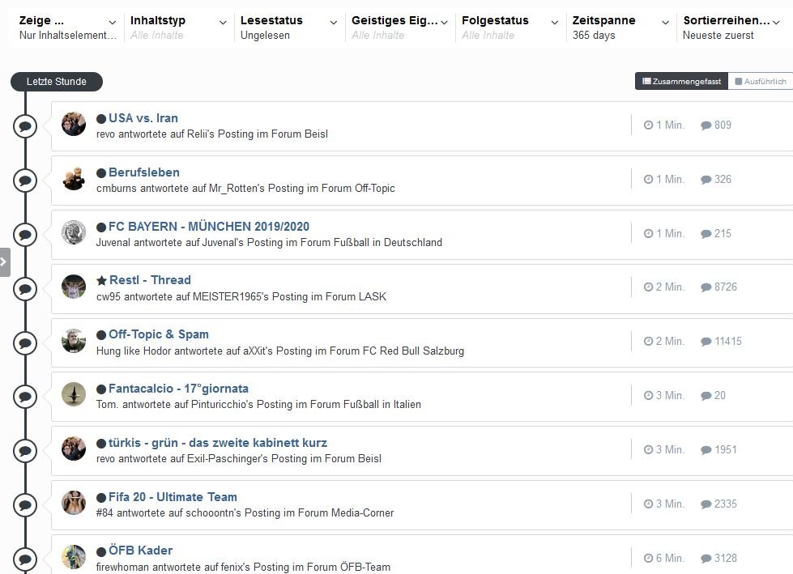Open the Lesestatus filter dropdown

289,28
